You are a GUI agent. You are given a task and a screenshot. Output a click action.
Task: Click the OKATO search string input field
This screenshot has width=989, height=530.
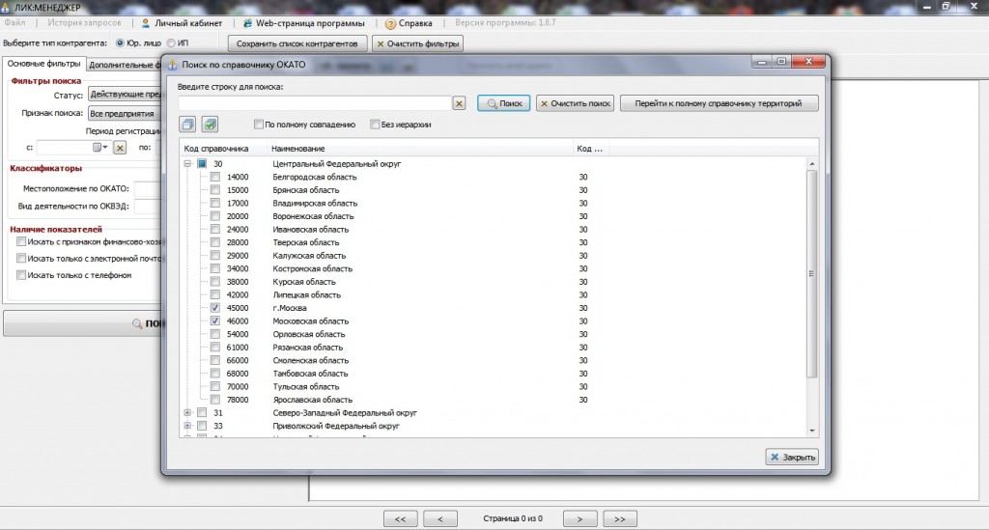(x=315, y=103)
